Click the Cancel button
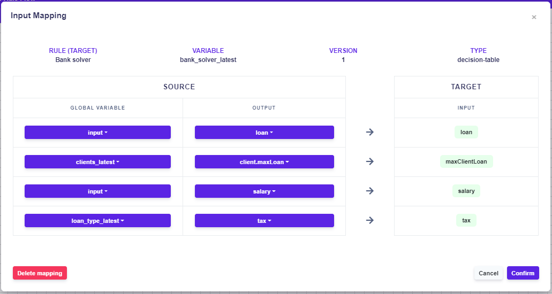Image resolution: width=552 pixels, height=294 pixels. 488,273
